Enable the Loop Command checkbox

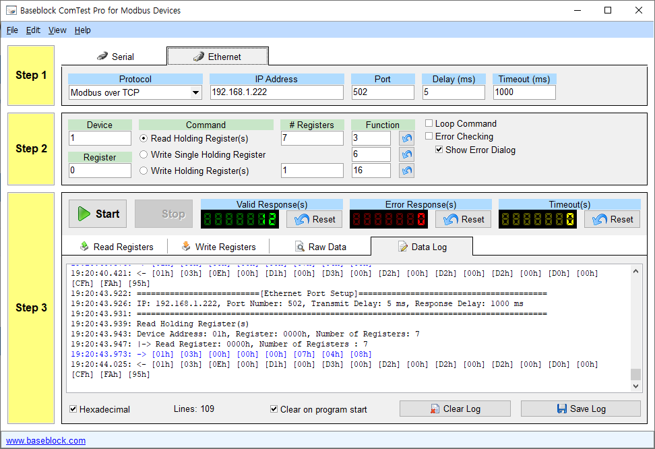429,123
